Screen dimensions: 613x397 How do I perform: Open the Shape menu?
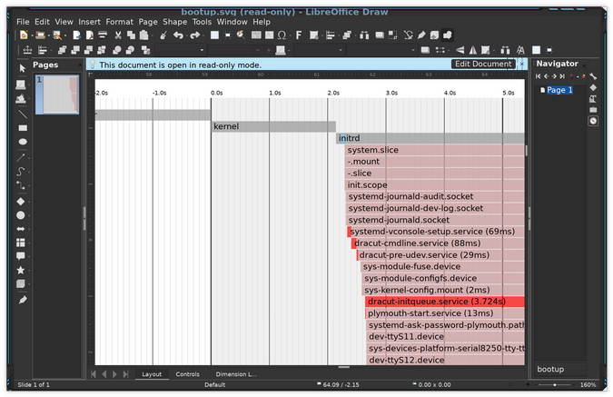pyautogui.click(x=175, y=21)
